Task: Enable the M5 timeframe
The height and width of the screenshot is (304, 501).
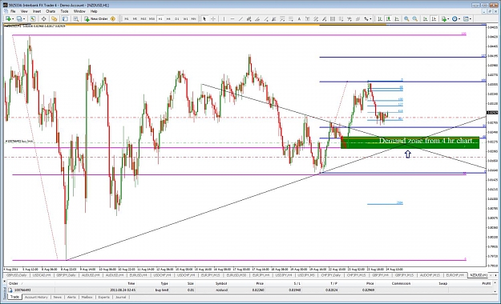Action: click(x=135, y=19)
